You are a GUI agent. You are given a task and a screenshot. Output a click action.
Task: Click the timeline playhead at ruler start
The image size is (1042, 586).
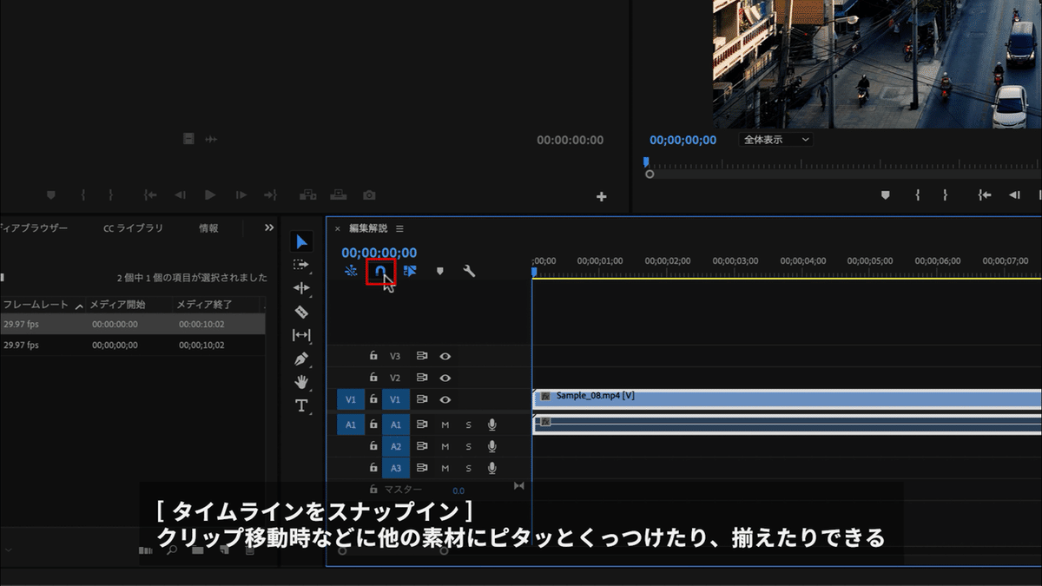click(534, 273)
